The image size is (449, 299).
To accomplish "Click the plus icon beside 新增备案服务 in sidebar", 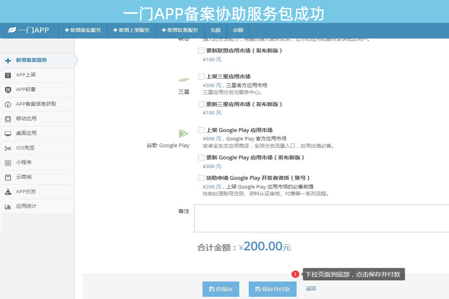I will tap(8, 60).
